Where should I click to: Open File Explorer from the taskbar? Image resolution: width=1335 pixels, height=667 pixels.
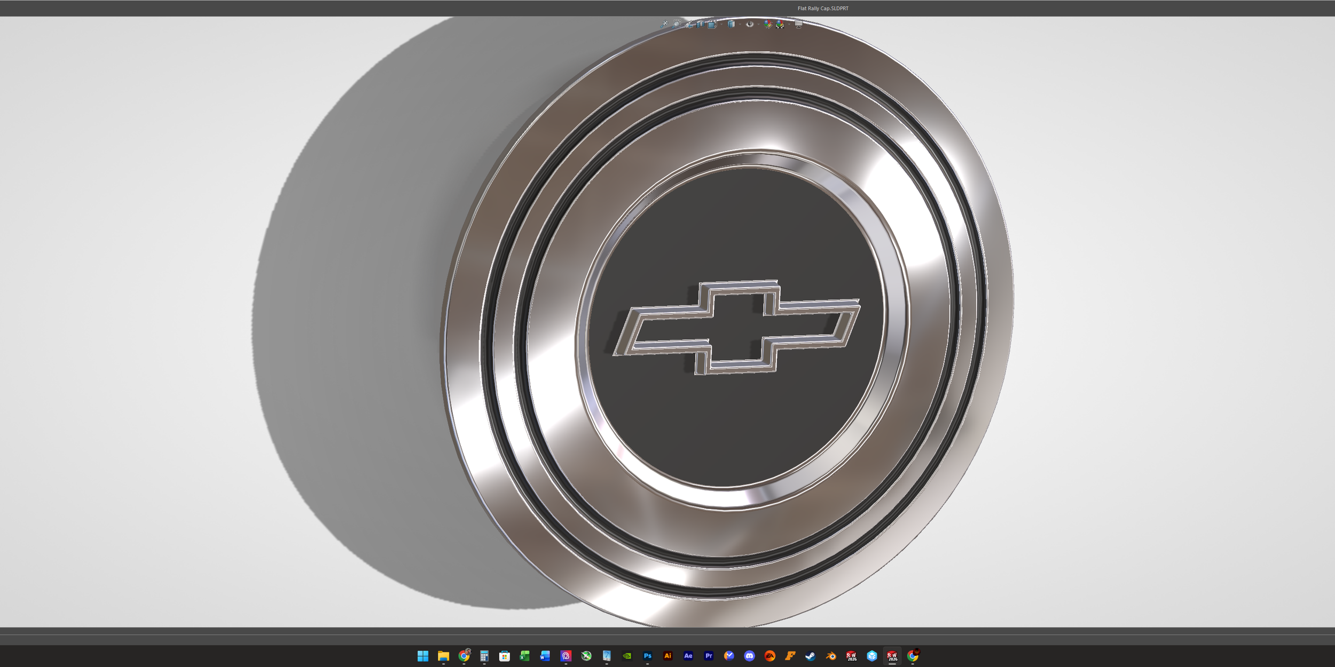point(443,656)
